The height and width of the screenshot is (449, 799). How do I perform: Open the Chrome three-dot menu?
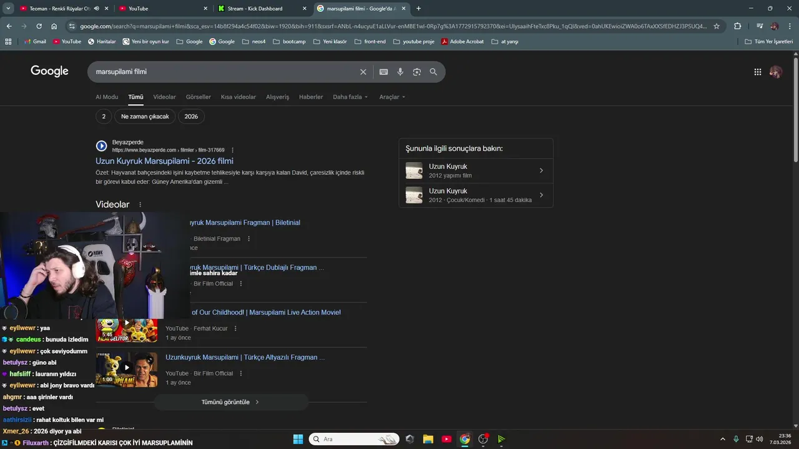click(789, 26)
